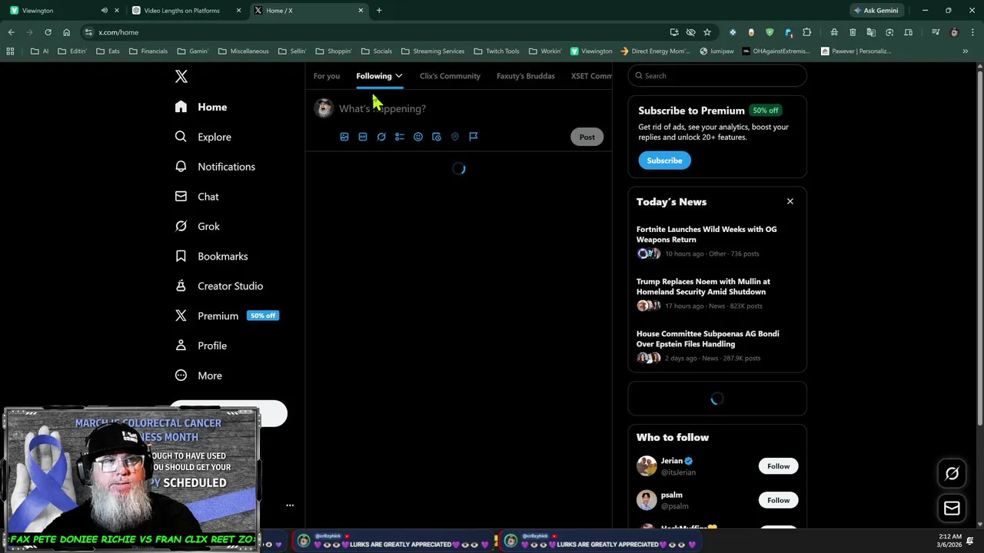Open the browser extensions puzzle icon
This screenshot has height=553, width=984.
806,32
